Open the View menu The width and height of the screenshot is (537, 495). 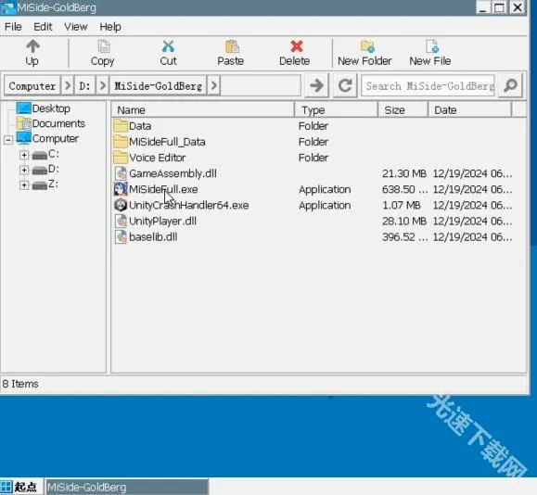[x=76, y=27]
